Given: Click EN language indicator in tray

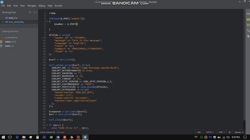Looking at the screenshot, I should click(196, 137).
